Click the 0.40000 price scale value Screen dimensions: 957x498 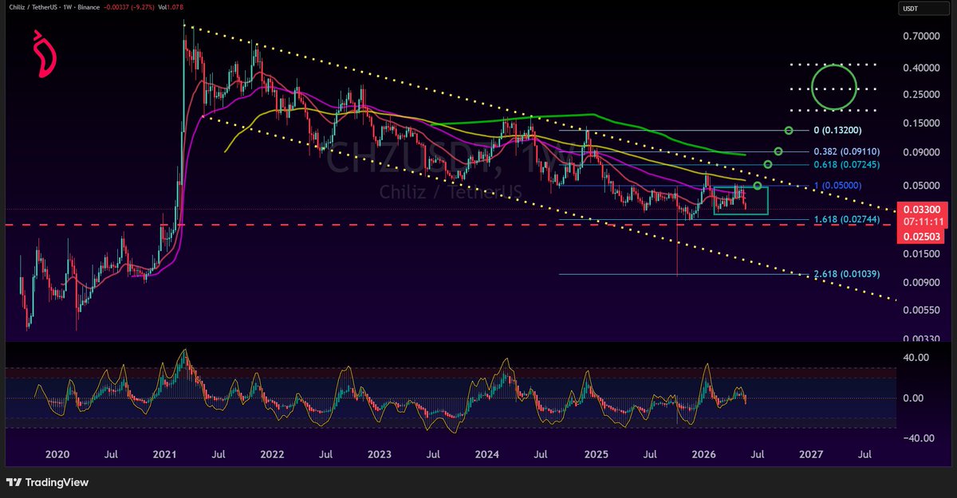(920, 69)
